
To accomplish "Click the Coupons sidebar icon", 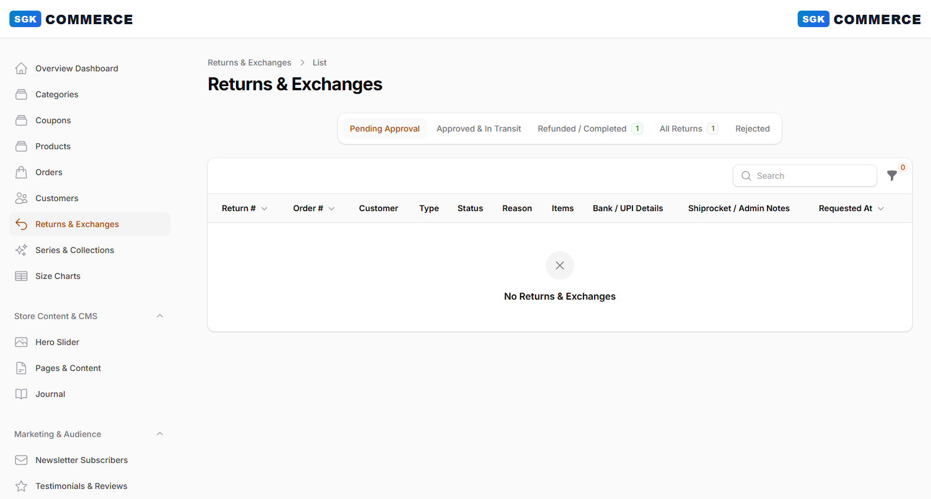I will 21,120.
